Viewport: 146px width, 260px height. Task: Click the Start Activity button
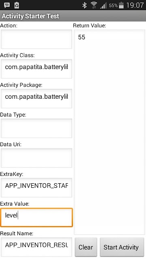coord(122,247)
